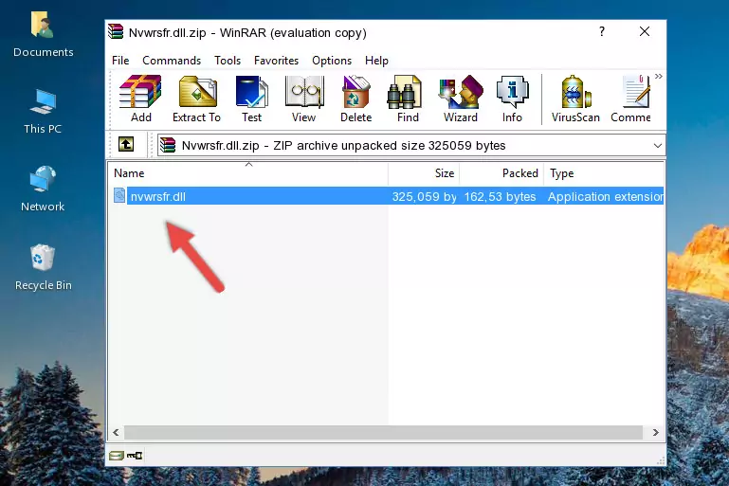Screen dimensions: 729x486
Task: Open the Favorites menu
Action: point(276,61)
